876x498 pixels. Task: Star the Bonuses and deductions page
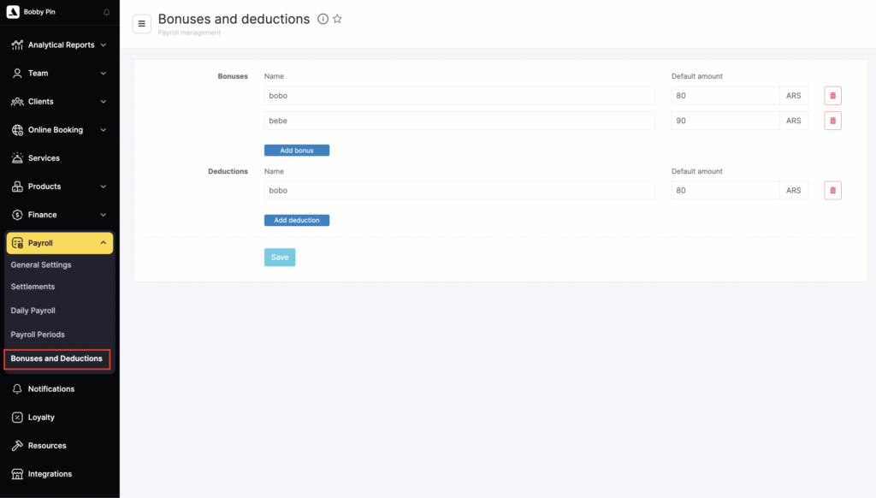tap(337, 19)
